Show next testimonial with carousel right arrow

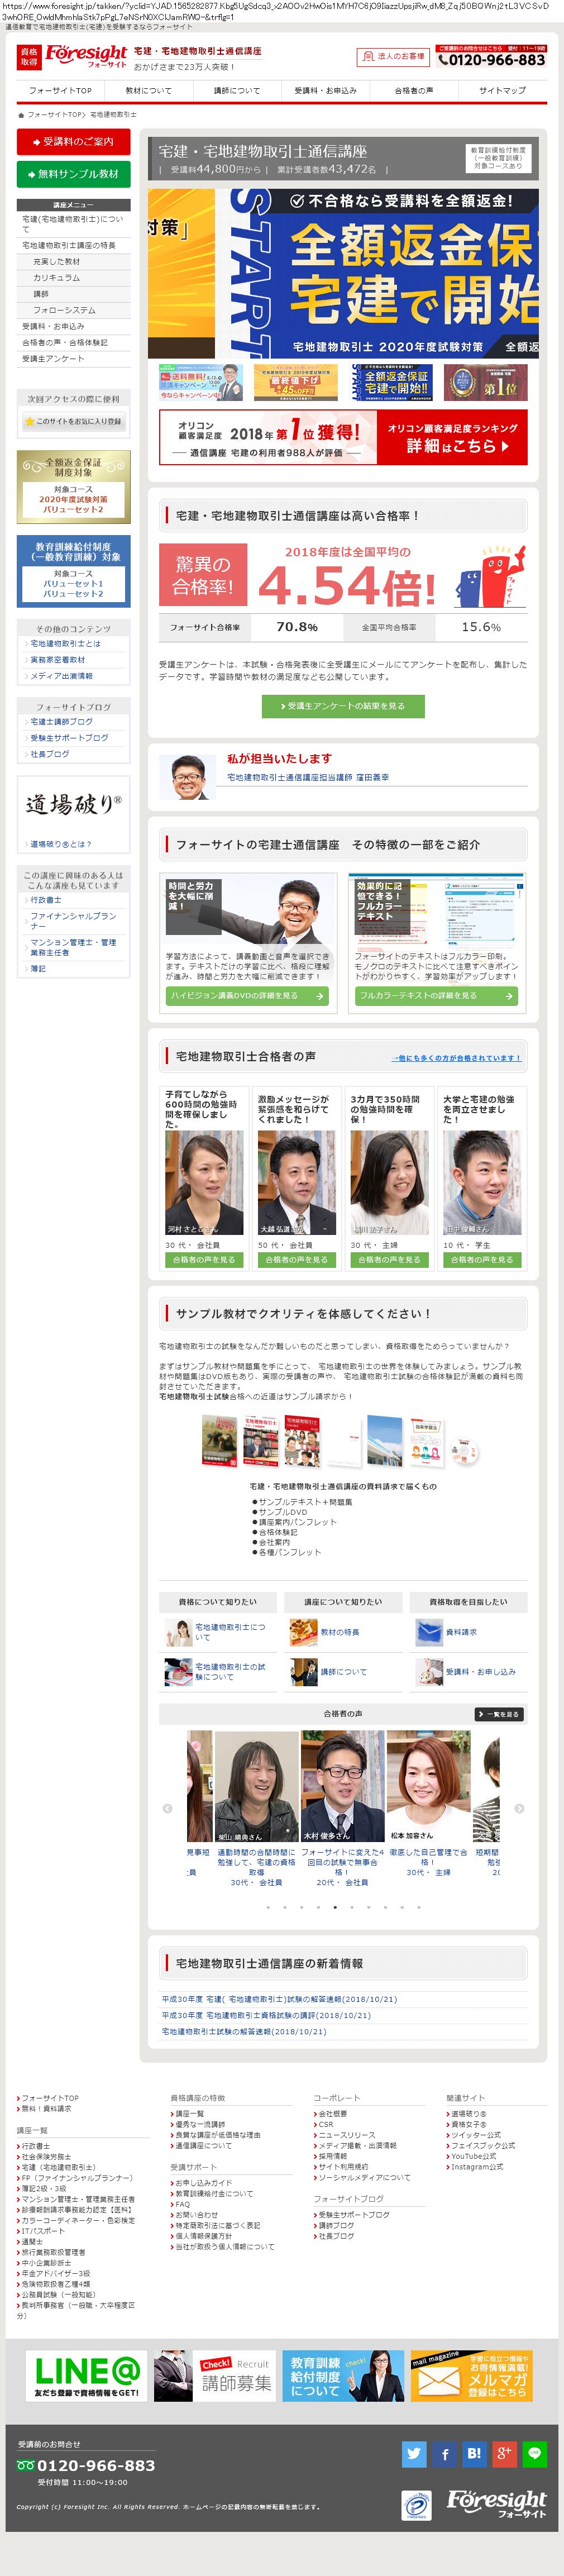coord(519,1807)
